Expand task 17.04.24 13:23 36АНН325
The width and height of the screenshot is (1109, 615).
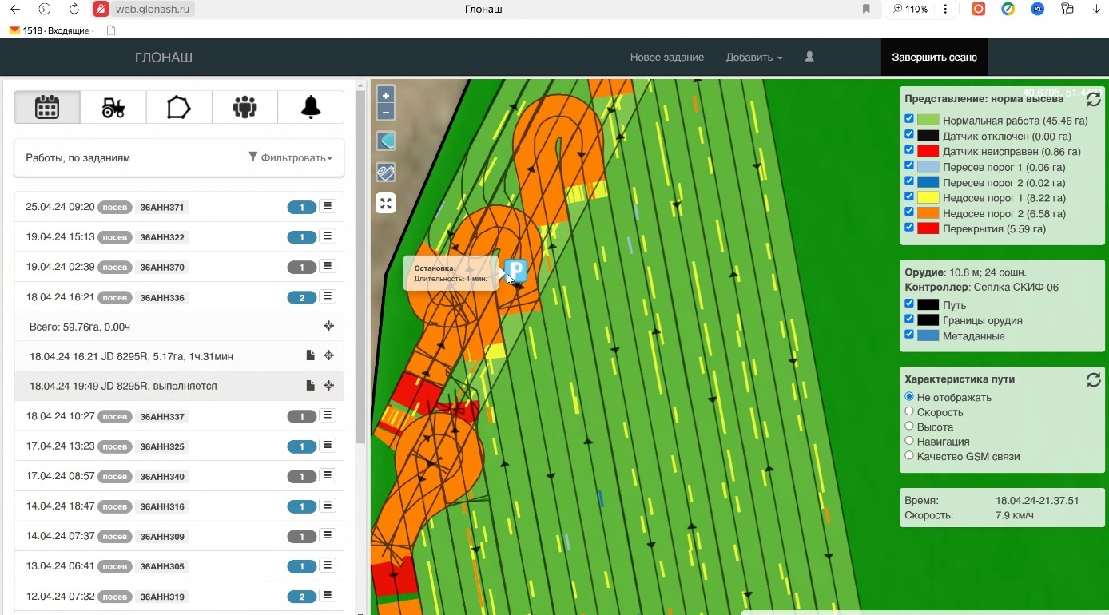179,446
